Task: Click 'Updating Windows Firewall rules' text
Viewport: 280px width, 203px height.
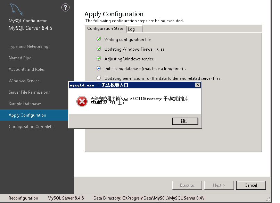Action: pyautogui.click(x=134, y=49)
